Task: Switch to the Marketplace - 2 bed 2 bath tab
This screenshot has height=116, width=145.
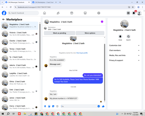Action: (44, 2)
